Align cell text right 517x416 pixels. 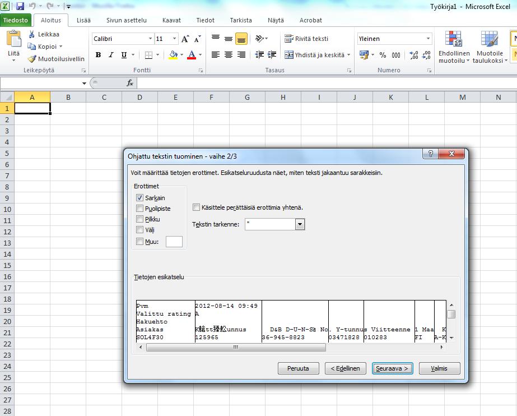click(241, 55)
